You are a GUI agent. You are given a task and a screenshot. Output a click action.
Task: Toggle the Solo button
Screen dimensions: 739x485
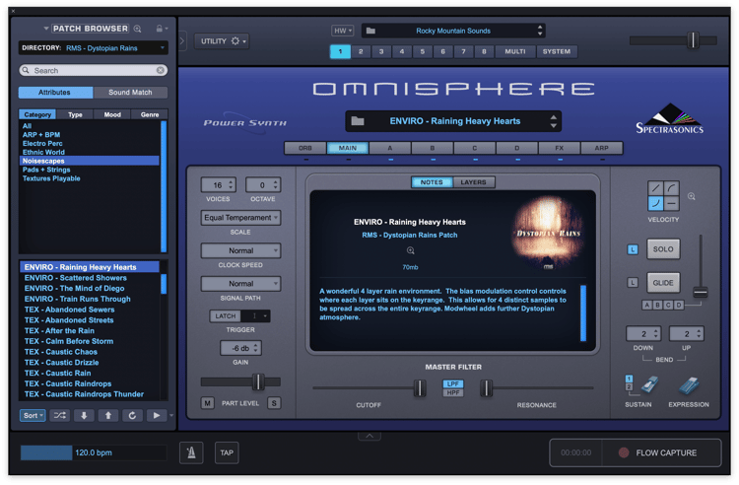point(663,248)
